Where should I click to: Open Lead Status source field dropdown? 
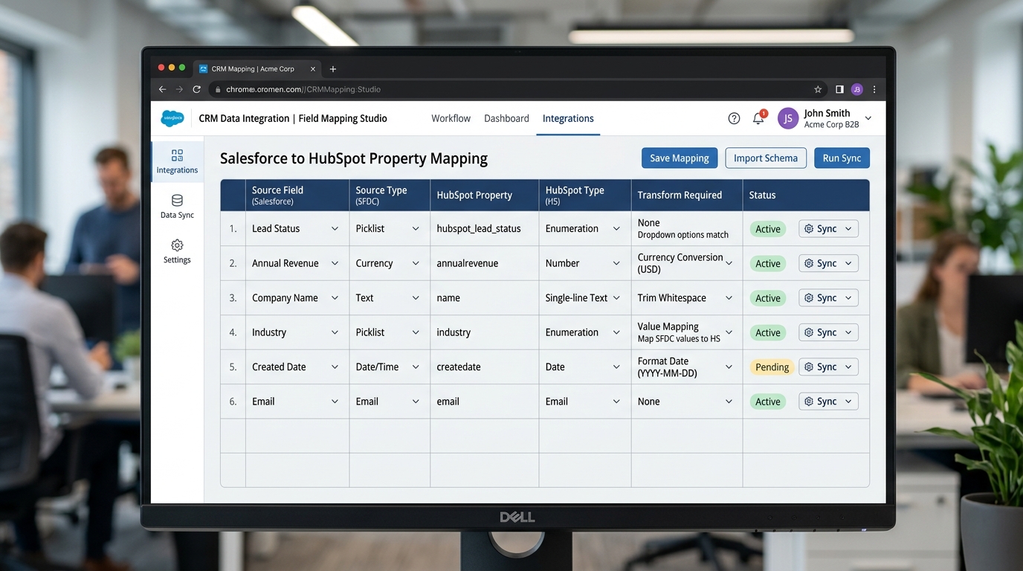pos(335,229)
